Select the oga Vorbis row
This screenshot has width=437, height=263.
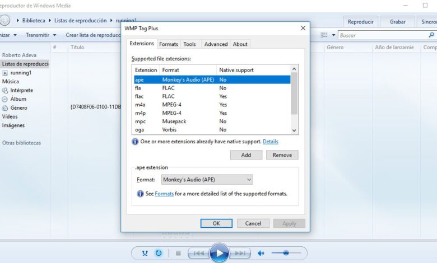point(212,130)
